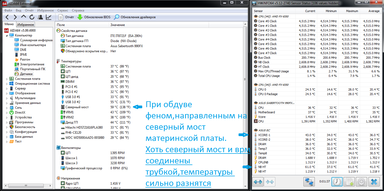Viewport: 384px width, 191px height.
Task: Expand the Сеть tree node
Action: tap(7, 108)
